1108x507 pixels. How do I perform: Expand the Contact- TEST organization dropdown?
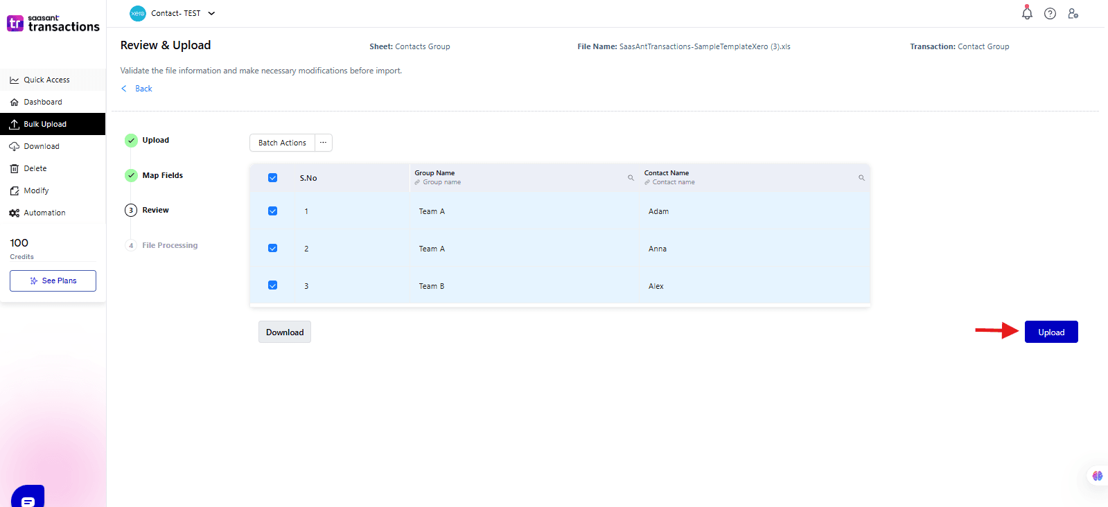coord(211,13)
